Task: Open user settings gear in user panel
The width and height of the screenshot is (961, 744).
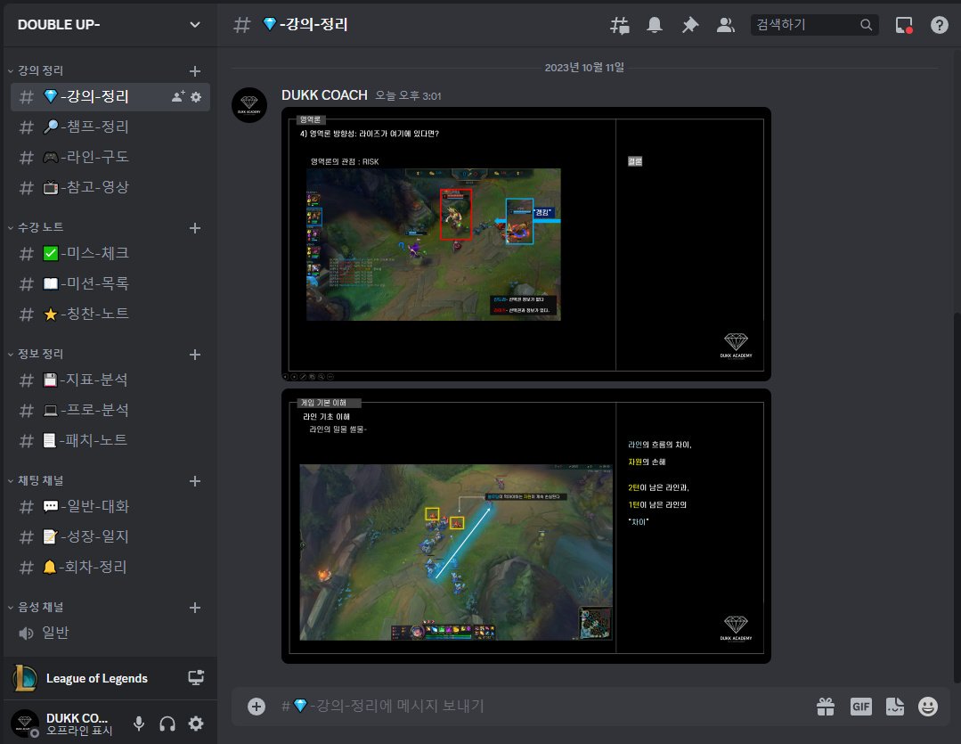Action: (196, 724)
